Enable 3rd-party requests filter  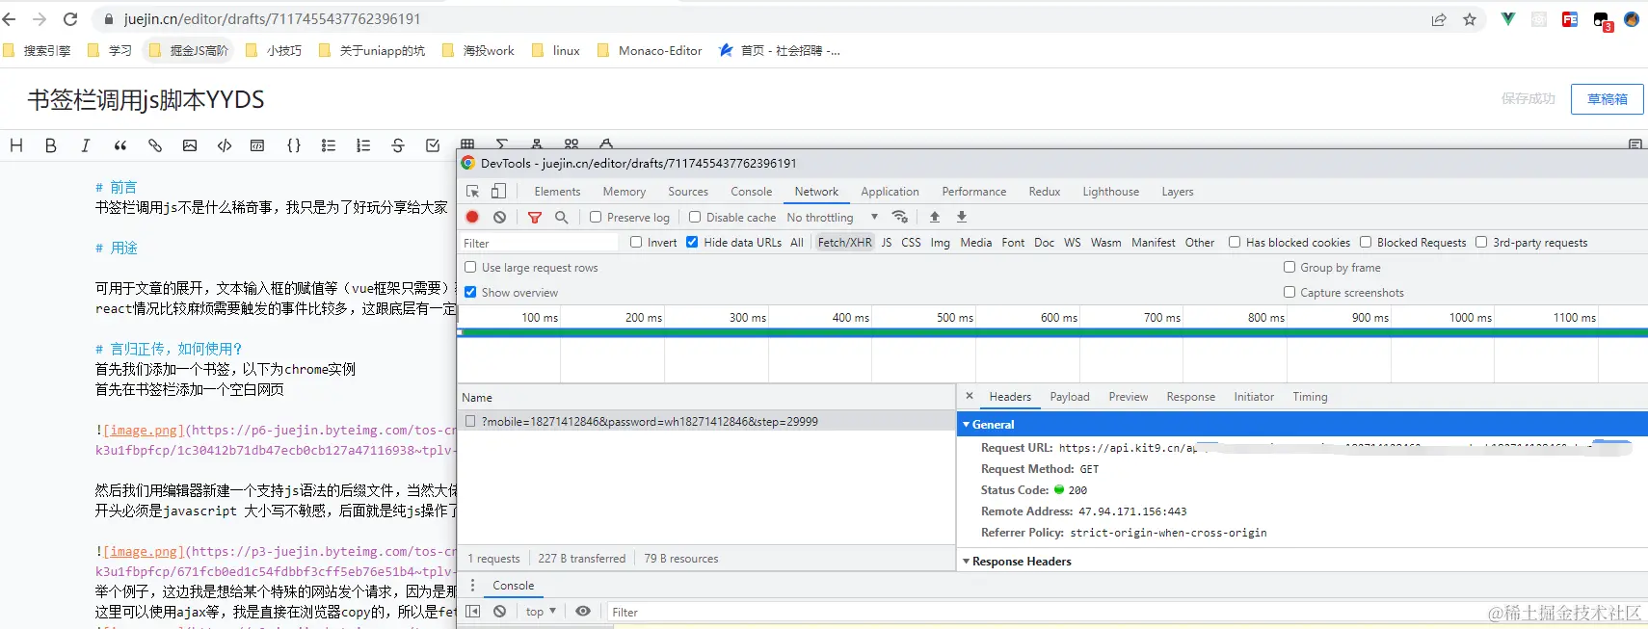click(1481, 243)
